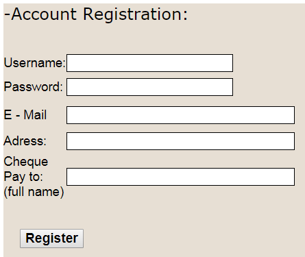Viewport: 305px width, 257px height.
Task: Click the 'Adress:' label text
Action: tap(25, 140)
